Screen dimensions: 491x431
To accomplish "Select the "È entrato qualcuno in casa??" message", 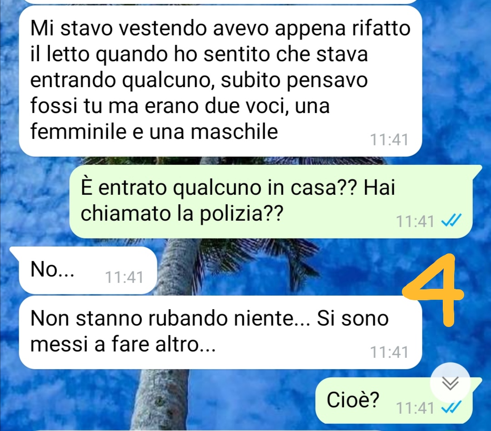I will [x=271, y=202].
